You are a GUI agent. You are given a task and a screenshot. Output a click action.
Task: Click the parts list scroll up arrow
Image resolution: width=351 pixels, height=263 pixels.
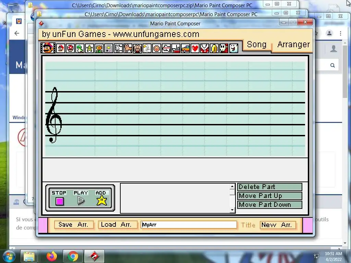tap(232, 186)
